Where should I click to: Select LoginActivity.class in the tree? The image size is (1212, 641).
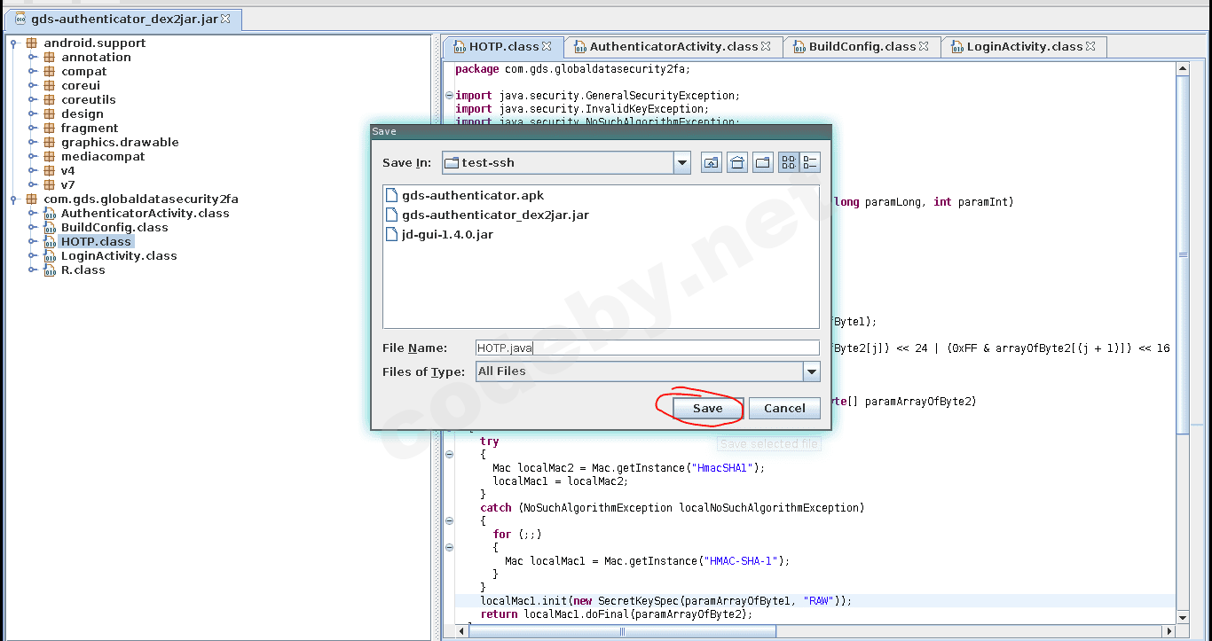pos(119,255)
